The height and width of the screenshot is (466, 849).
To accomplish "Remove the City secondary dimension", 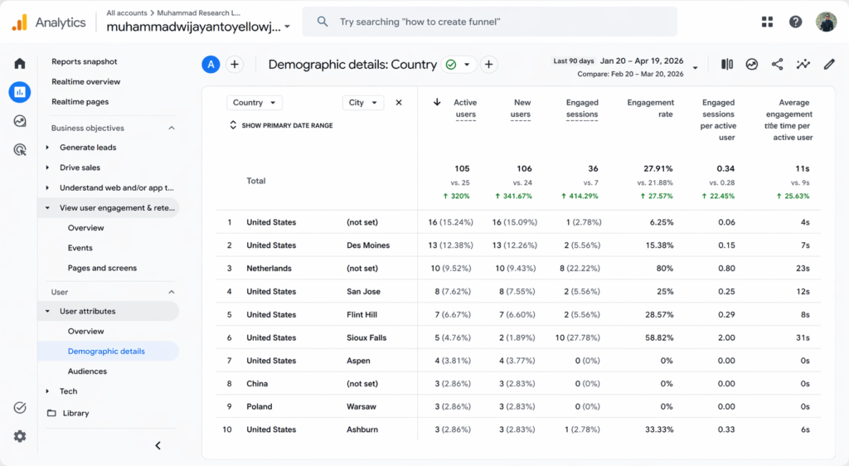I will pyautogui.click(x=399, y=103).
